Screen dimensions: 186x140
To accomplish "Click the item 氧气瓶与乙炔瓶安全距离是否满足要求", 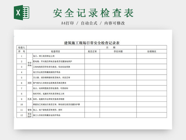I will (50, 83).
